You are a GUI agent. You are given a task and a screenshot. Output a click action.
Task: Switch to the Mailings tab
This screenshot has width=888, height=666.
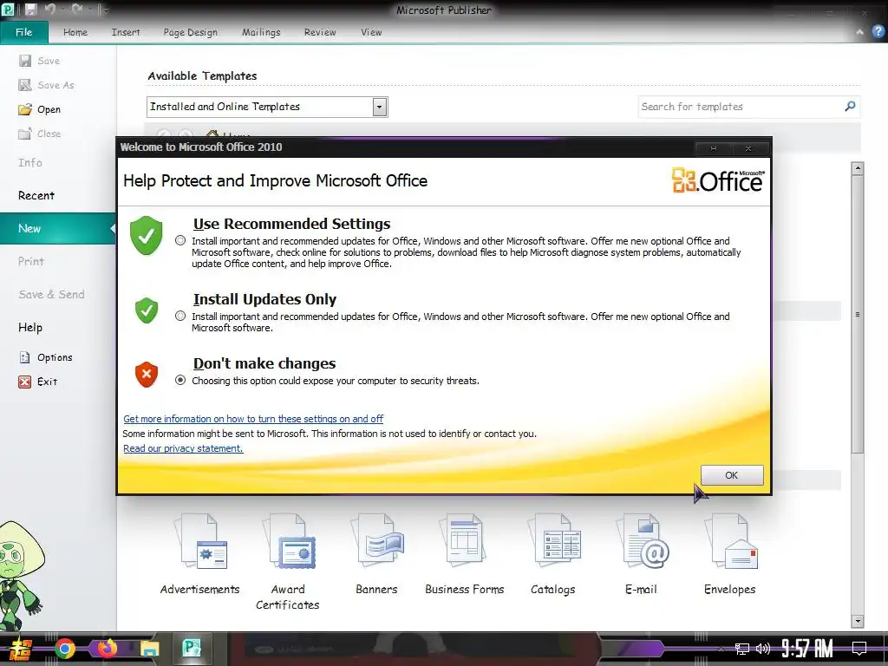(261, 32)
